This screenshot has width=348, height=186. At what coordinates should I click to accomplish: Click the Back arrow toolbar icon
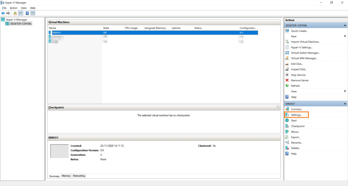(x=3, y=13)
